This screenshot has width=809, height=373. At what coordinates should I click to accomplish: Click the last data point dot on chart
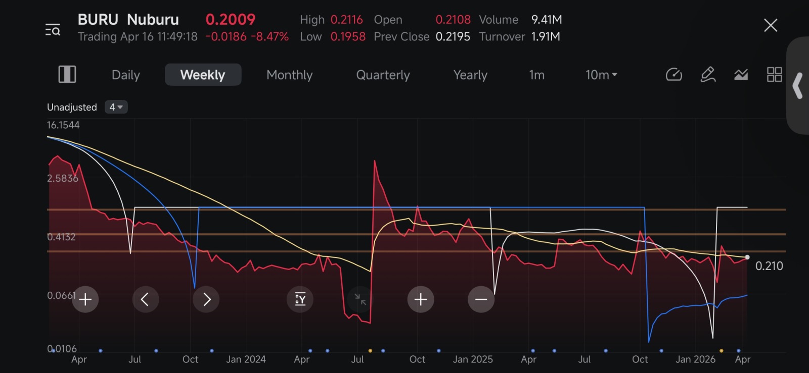(747, 257)
